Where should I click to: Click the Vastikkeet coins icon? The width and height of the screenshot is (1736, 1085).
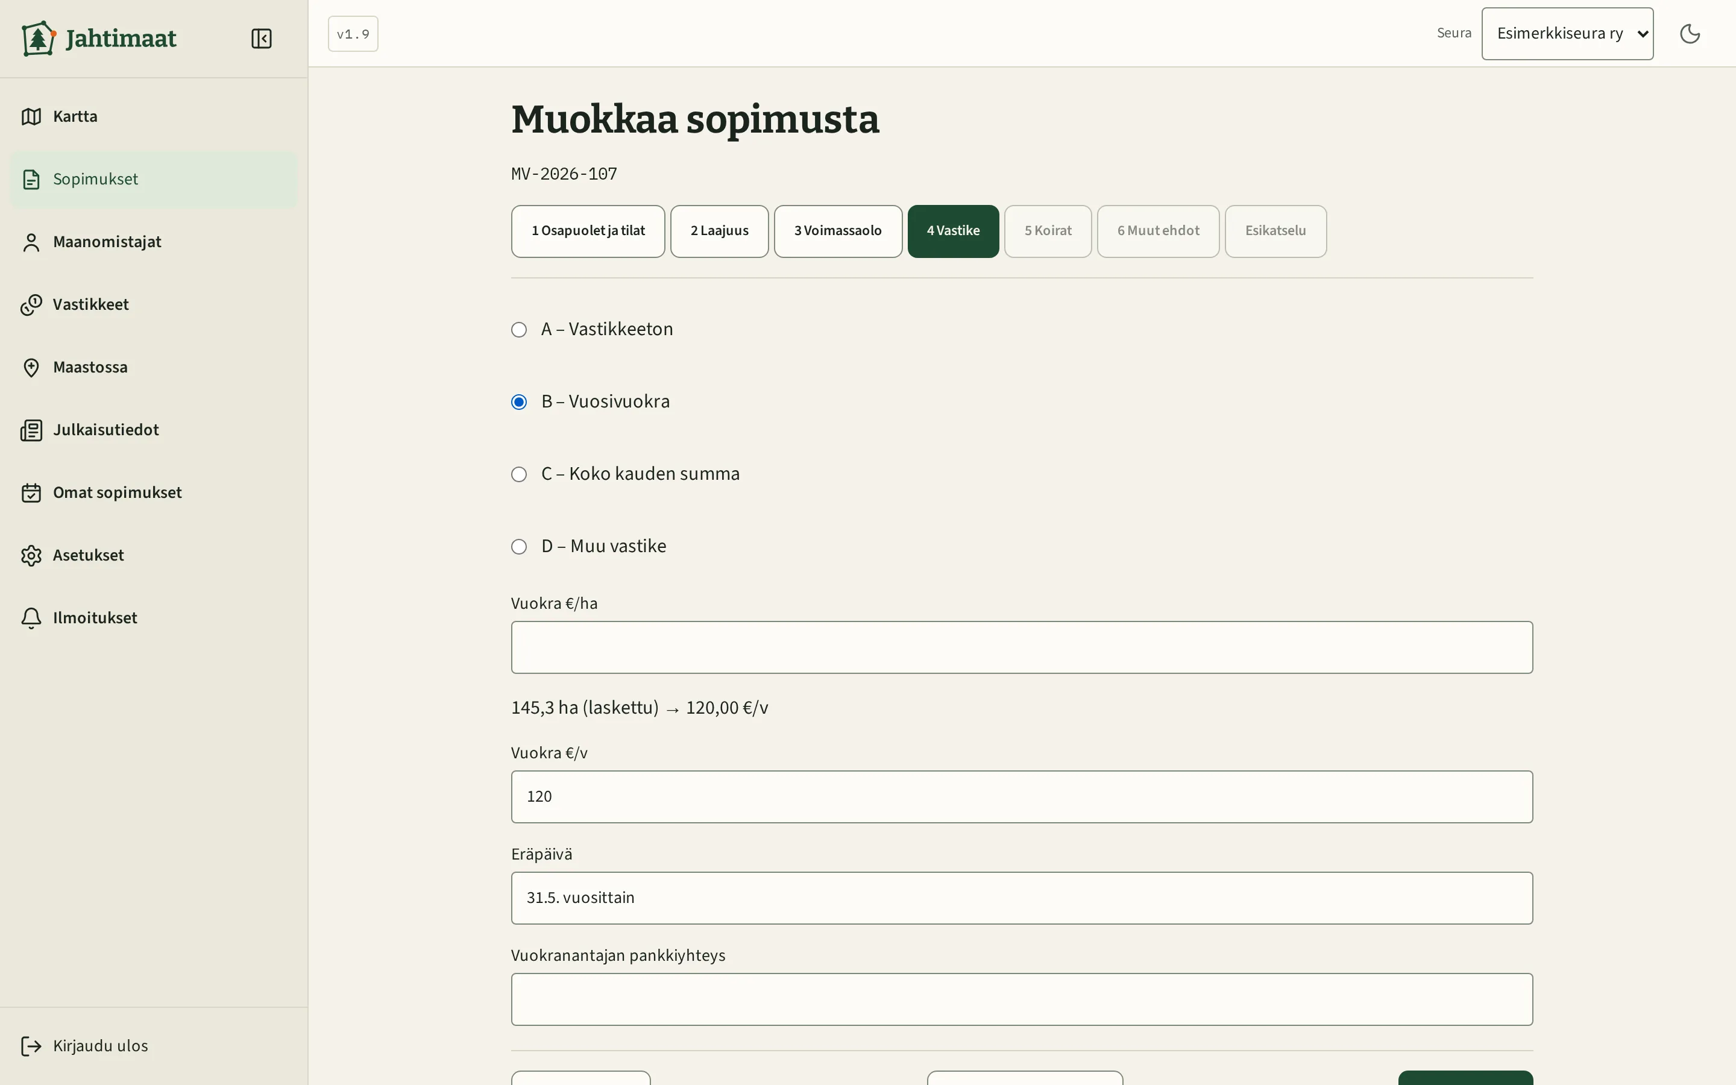pyautogui.click(x=31, y=304)
